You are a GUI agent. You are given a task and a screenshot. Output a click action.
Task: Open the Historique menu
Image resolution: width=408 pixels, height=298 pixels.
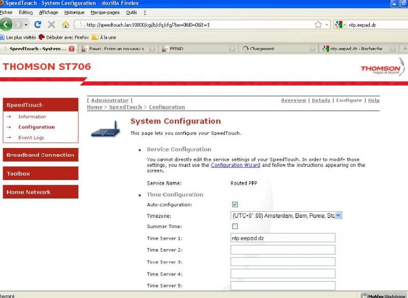click(74, 12)
